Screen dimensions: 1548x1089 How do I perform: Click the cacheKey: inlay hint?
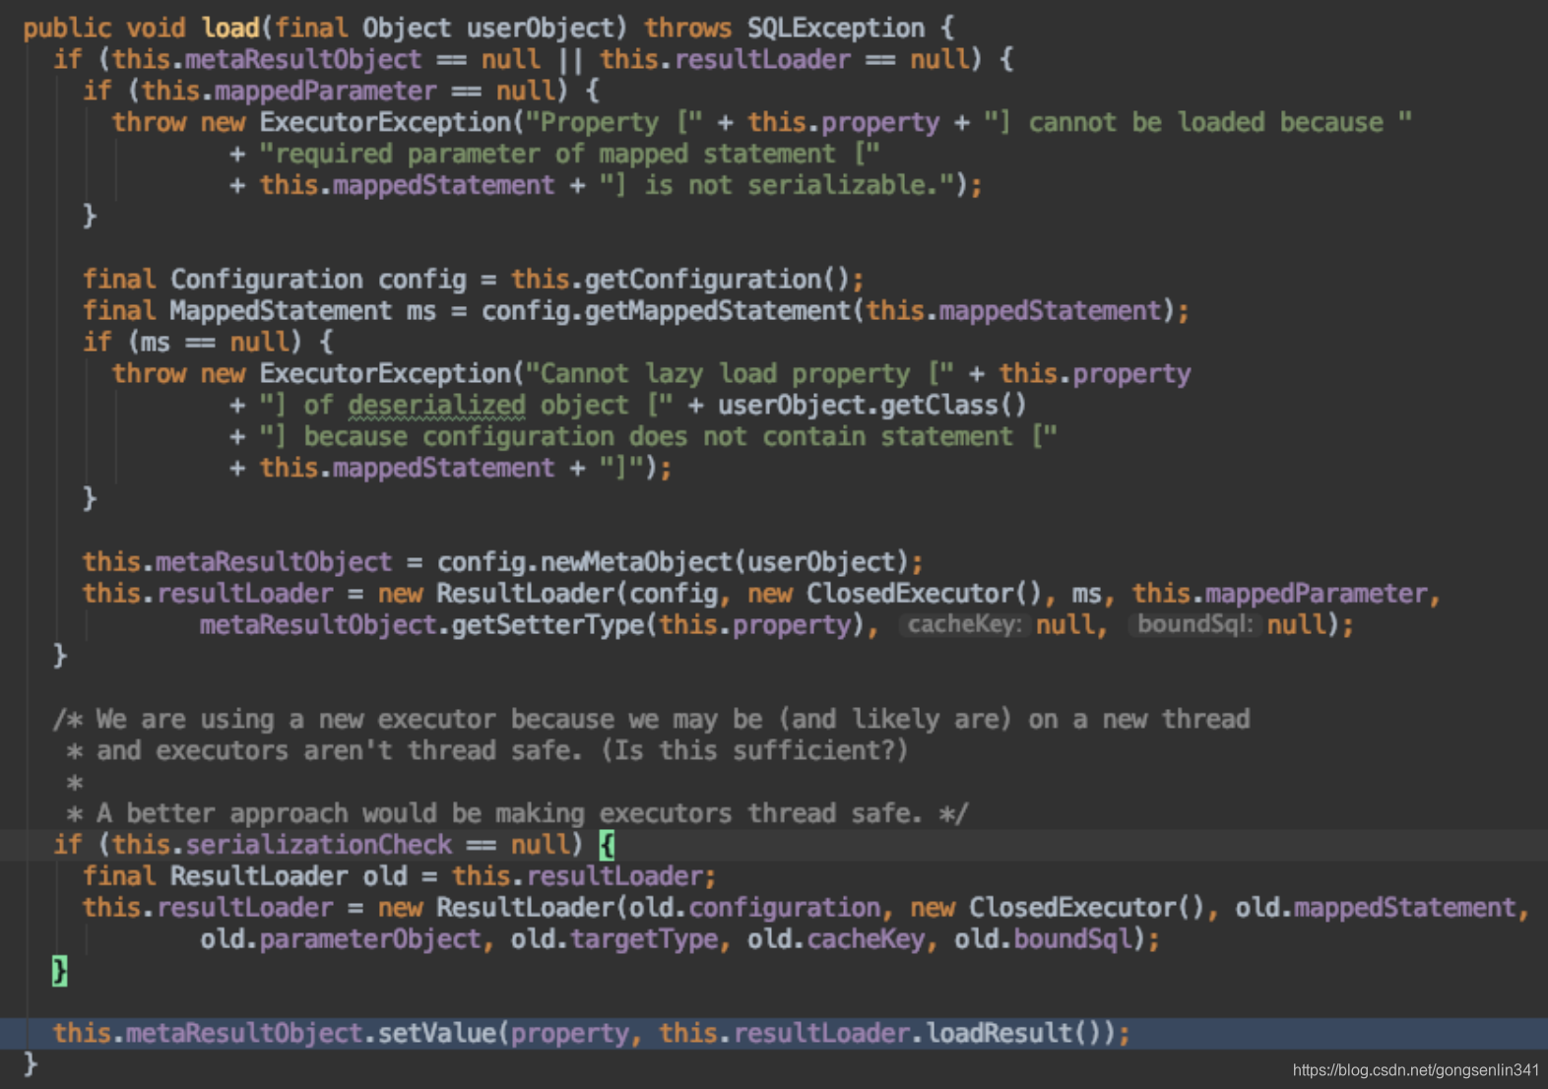964,624
